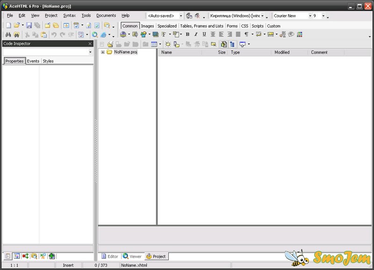Switch to the Images toolbar tab
The image size is (374, 270).
(x=147, y=26)
